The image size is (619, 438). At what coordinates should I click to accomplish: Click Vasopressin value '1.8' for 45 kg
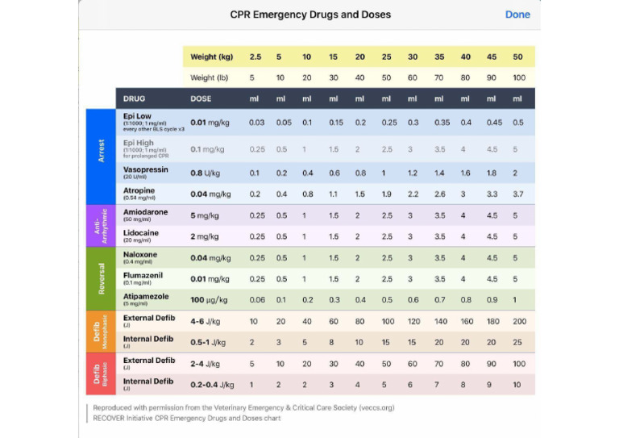492,173
